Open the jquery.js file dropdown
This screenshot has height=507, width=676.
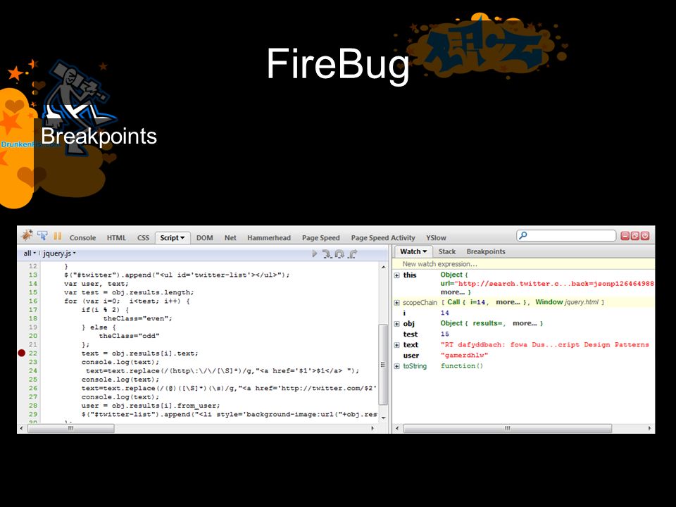point(59,254)
